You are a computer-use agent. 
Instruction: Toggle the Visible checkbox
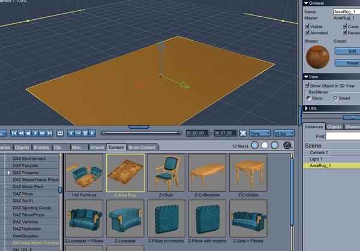coord(307,26)
